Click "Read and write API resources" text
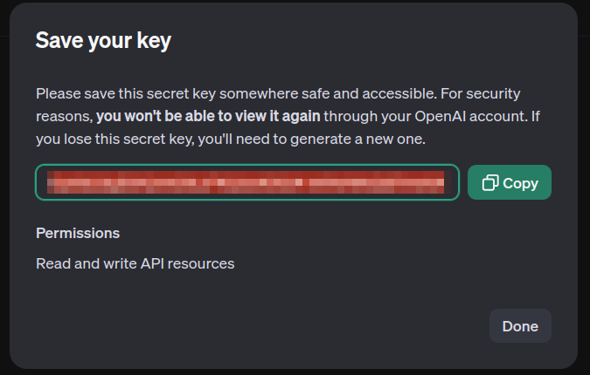The height and width of the screenshot is (375, 590). [x=135, y=262]
